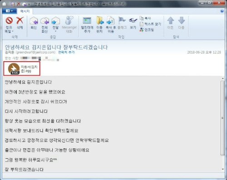Add message to calendar (캘린더에 추가)
This screenshot has width=227, height=180.
[x=87, y=24]
